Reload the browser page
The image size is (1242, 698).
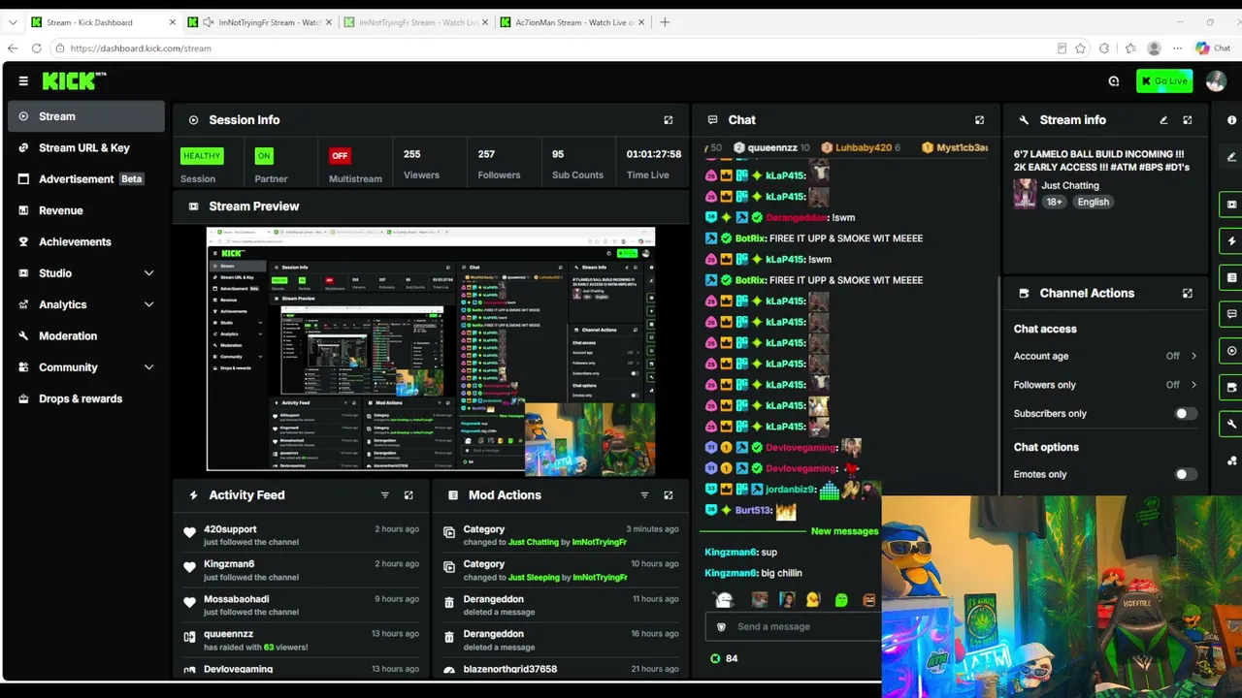pyautogui.click(x=36, y=48)
